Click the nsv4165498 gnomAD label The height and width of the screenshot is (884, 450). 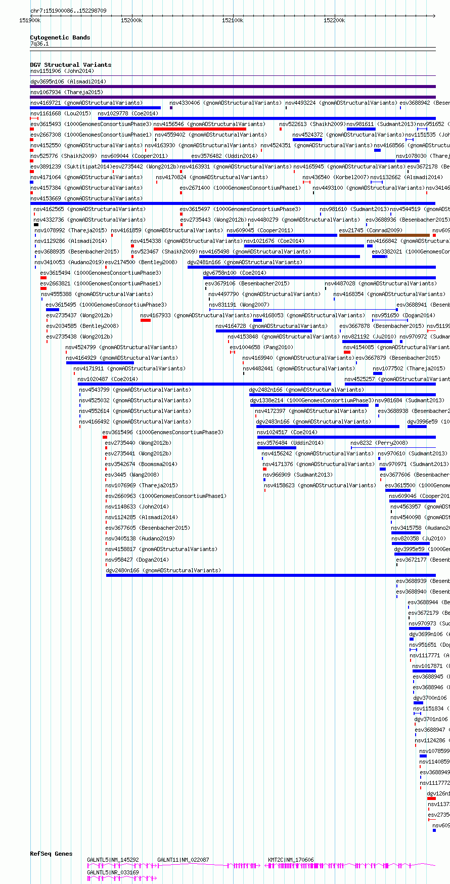click(255, 251)
